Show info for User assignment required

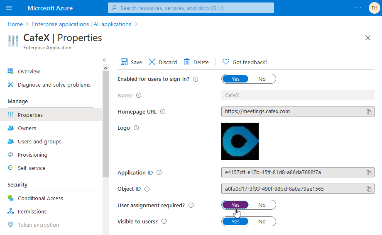191,205
